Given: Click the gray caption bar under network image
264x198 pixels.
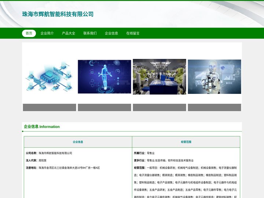Looking at the screenshot, I should pos(49,107).
